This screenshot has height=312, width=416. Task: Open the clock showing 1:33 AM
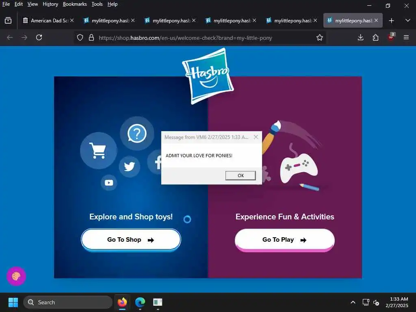click(x=397, y=302)
